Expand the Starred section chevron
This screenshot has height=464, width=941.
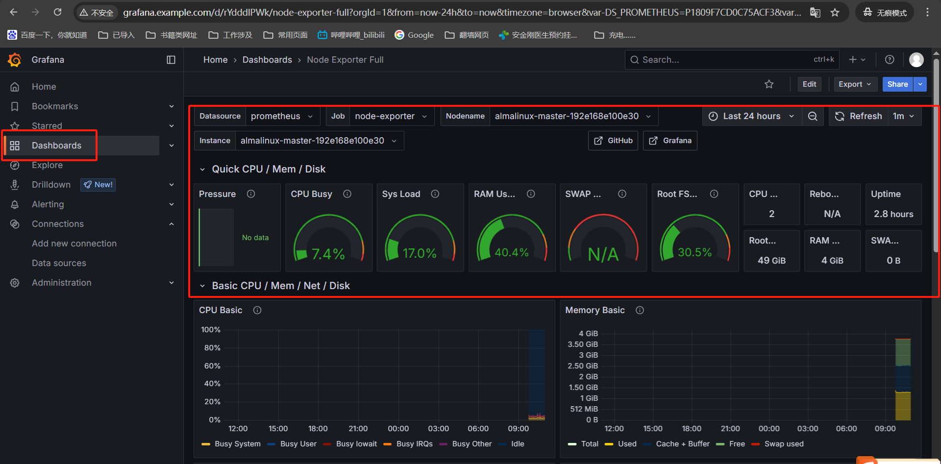pyautogui.click(x=172, y=126)
